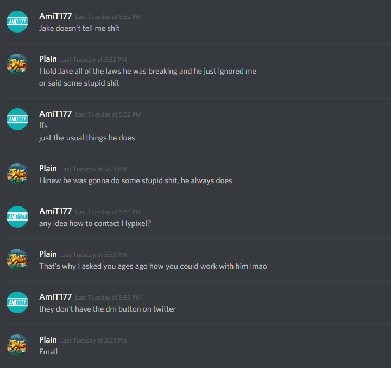The height and width of the screenshot is (368, 391).
Task: Click AmiT177 username above the "ffs" message
Action: click(x=55, y=114)
